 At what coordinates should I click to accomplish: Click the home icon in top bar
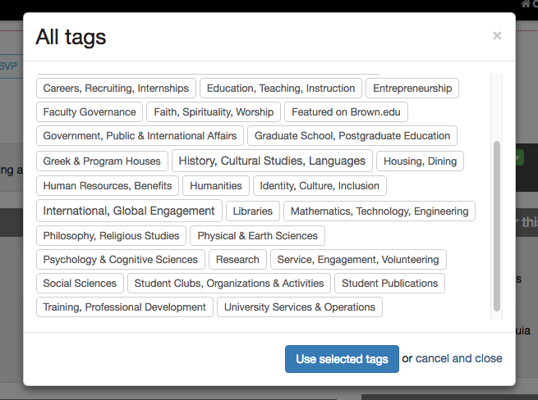tap(526, 4)
